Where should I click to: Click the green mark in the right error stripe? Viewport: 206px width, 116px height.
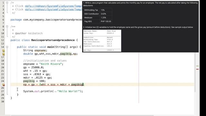(197, 66)
